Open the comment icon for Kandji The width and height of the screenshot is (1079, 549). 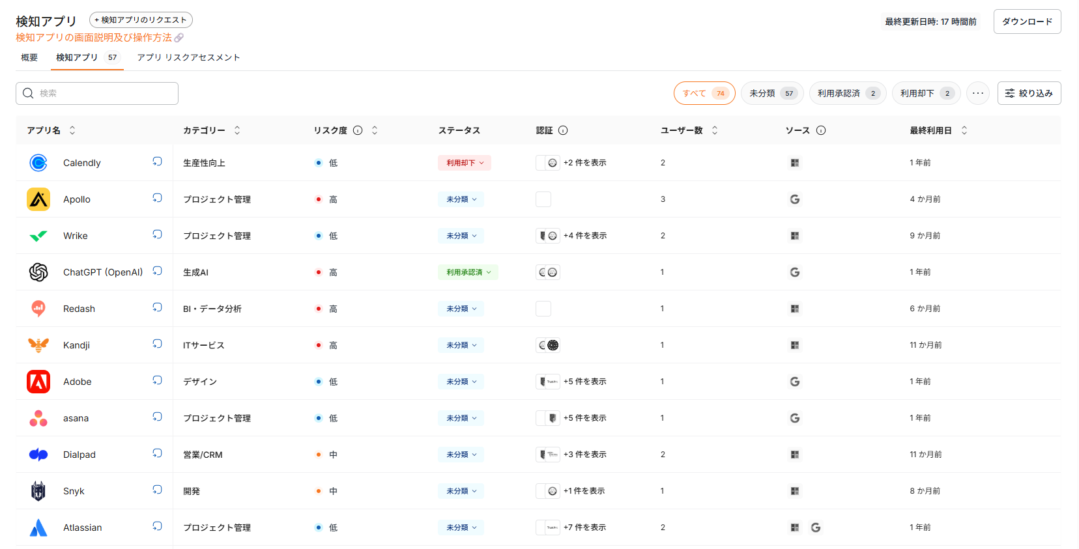157,344
